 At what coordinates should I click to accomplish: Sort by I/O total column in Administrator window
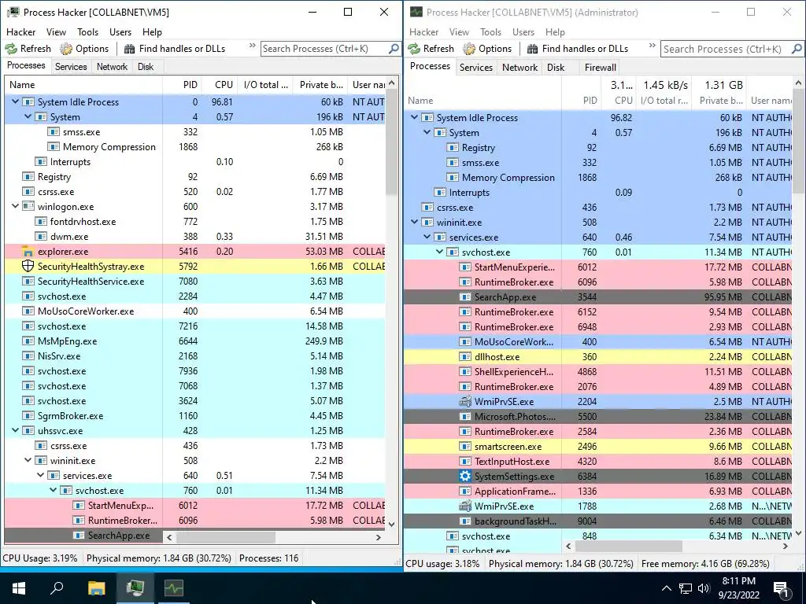pos(664,101)
